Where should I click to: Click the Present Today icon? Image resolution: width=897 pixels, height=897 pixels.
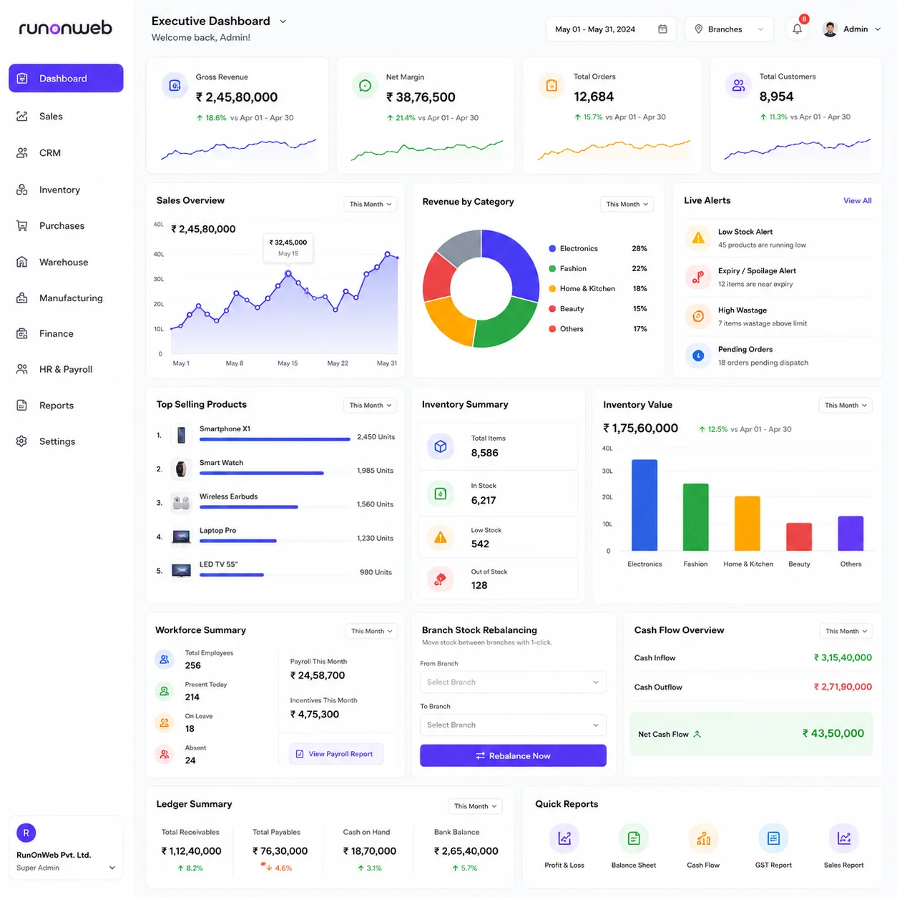point(165,691)
